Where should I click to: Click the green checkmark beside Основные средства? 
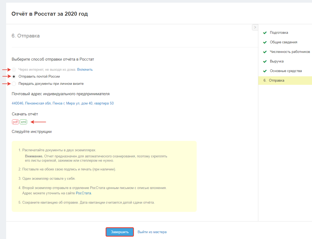[x=265, y=71]
